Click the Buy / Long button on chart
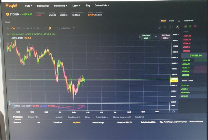208x140 pixels. [x=146, y=37]
